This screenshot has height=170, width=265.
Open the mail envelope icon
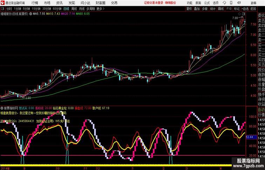coord(239,3)
